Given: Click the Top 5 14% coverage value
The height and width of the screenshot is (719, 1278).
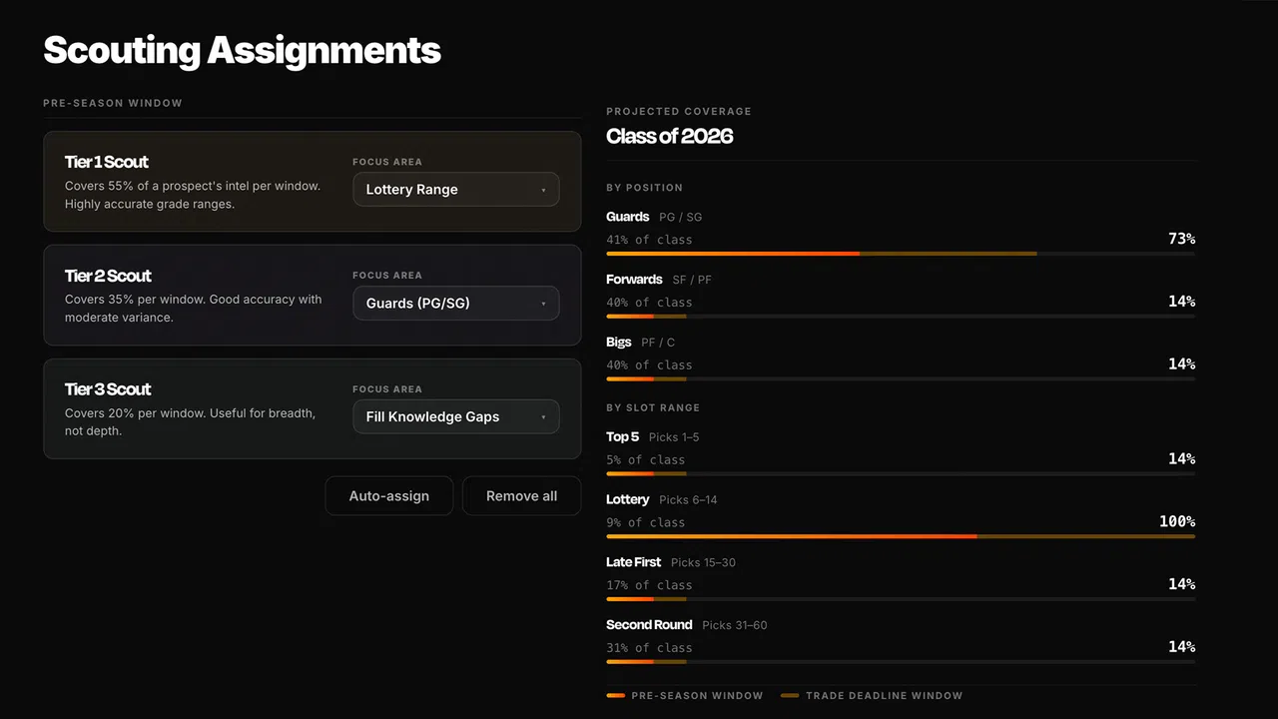Looking at the screenshot, I should click(x=1181, y=458).
